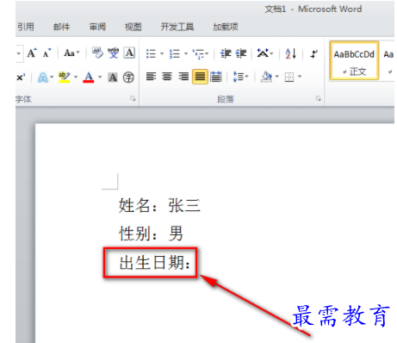Click the line 性别：男
Screen dimensions: 397x343
pos(151,234)
